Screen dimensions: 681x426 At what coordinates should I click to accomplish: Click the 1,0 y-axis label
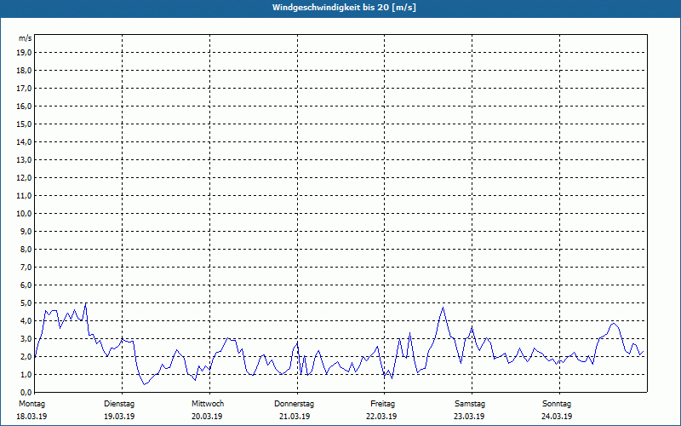[x=26, y=374]
